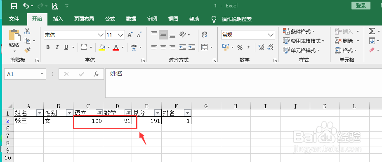The width and height of the screenshot is (382, 162).
Task: Pick the red font color button
Action: 116,47
